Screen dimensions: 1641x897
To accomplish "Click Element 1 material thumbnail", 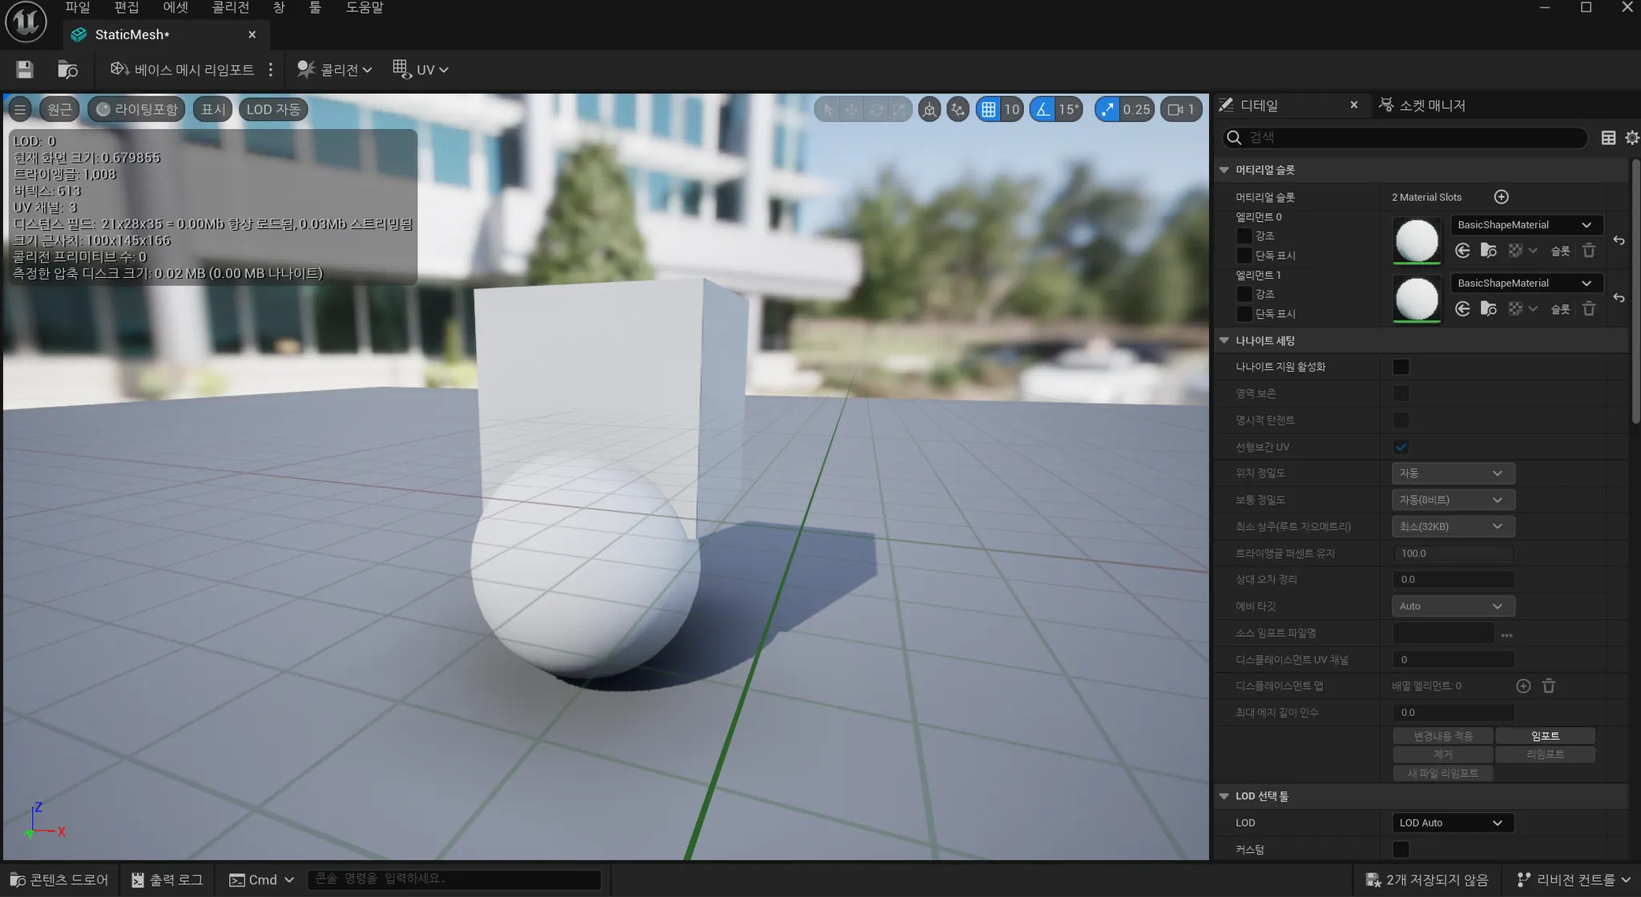I will 1416,299.
